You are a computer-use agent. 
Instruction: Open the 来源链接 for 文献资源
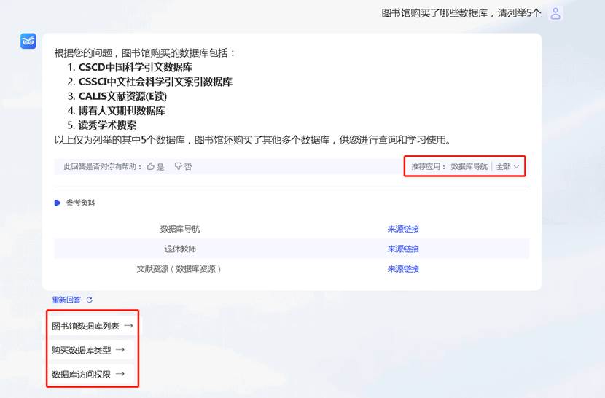pos(403,269)
